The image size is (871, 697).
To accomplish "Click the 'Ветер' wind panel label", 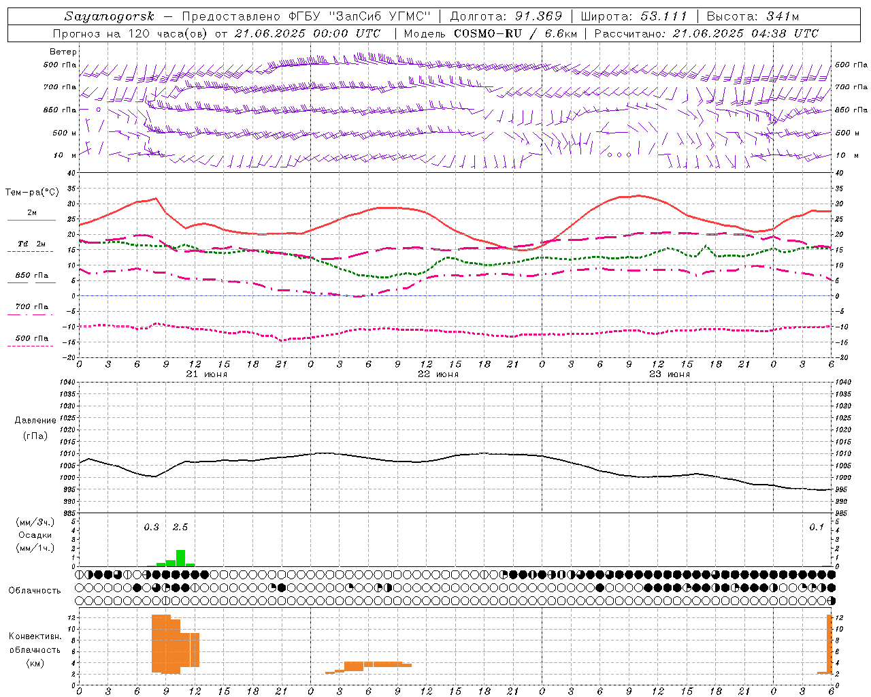I will 63,52.
